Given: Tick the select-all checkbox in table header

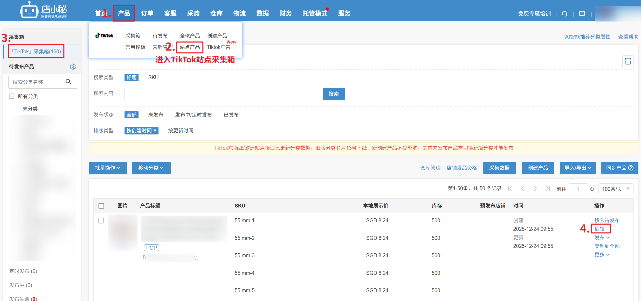Looking at the screenshot, I should 101,206.
